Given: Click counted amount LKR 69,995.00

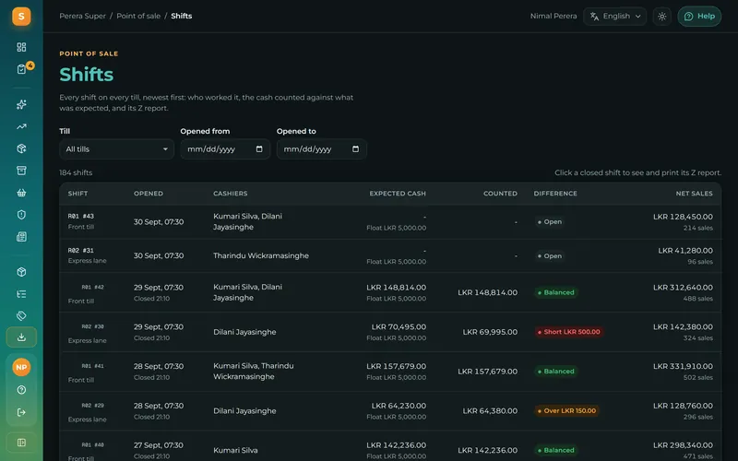Looking at the screenshot, I should [490, 332].
